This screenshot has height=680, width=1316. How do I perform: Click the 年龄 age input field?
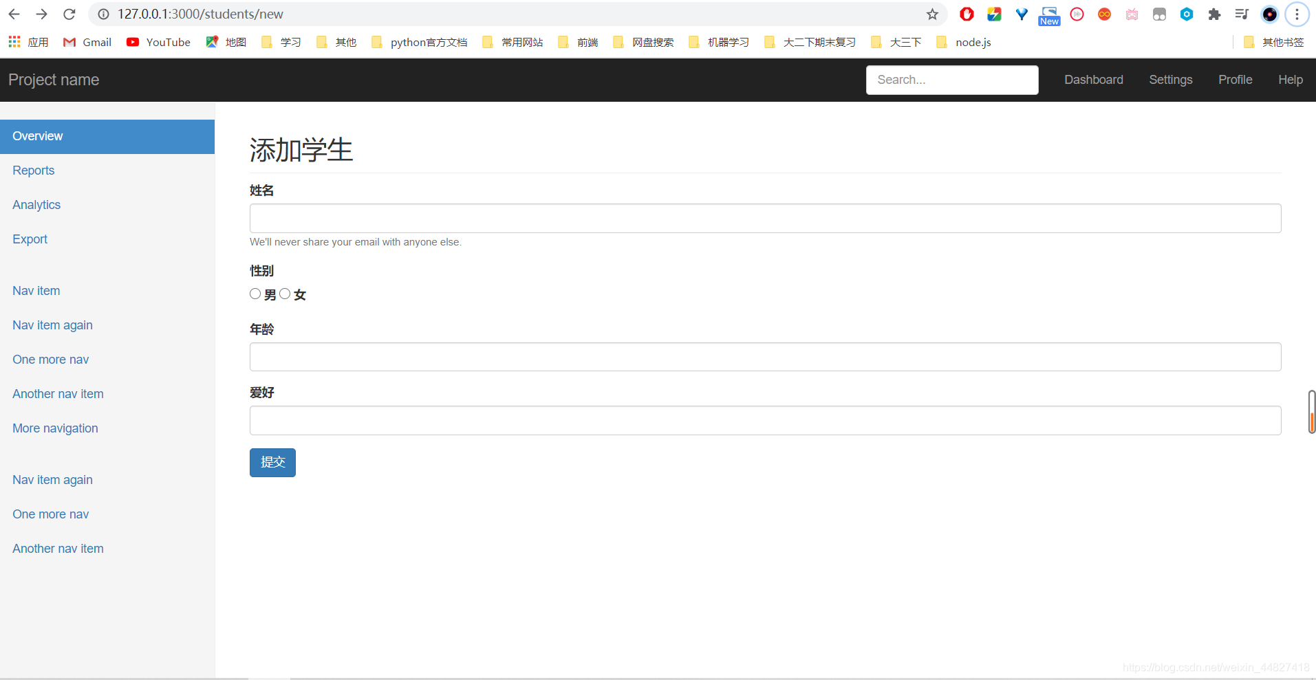click(765, 357)
